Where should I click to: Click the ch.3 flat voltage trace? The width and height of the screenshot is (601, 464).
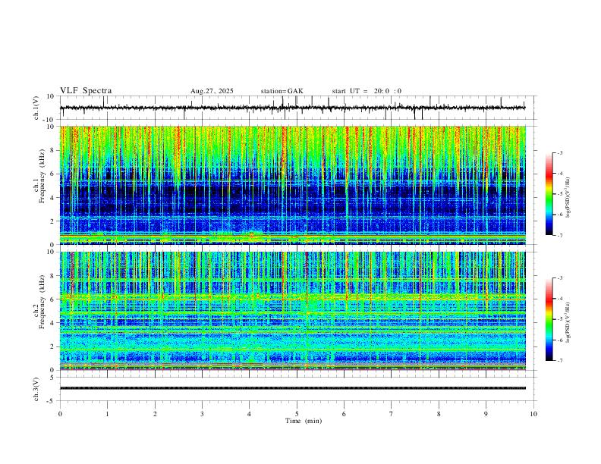click(x=292, y=388)
